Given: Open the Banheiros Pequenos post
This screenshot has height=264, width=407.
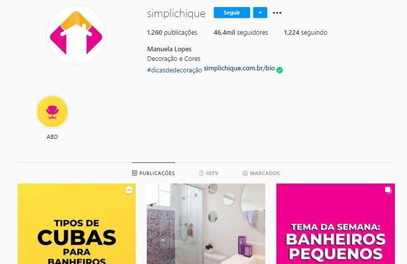Looking at the screenshot, I should (335, 224).
